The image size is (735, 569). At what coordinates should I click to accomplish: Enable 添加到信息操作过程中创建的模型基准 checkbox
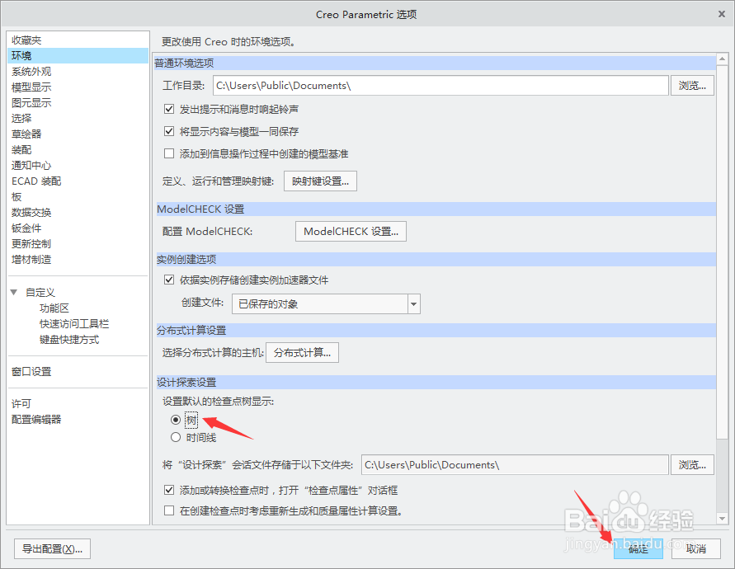(169, 153)
